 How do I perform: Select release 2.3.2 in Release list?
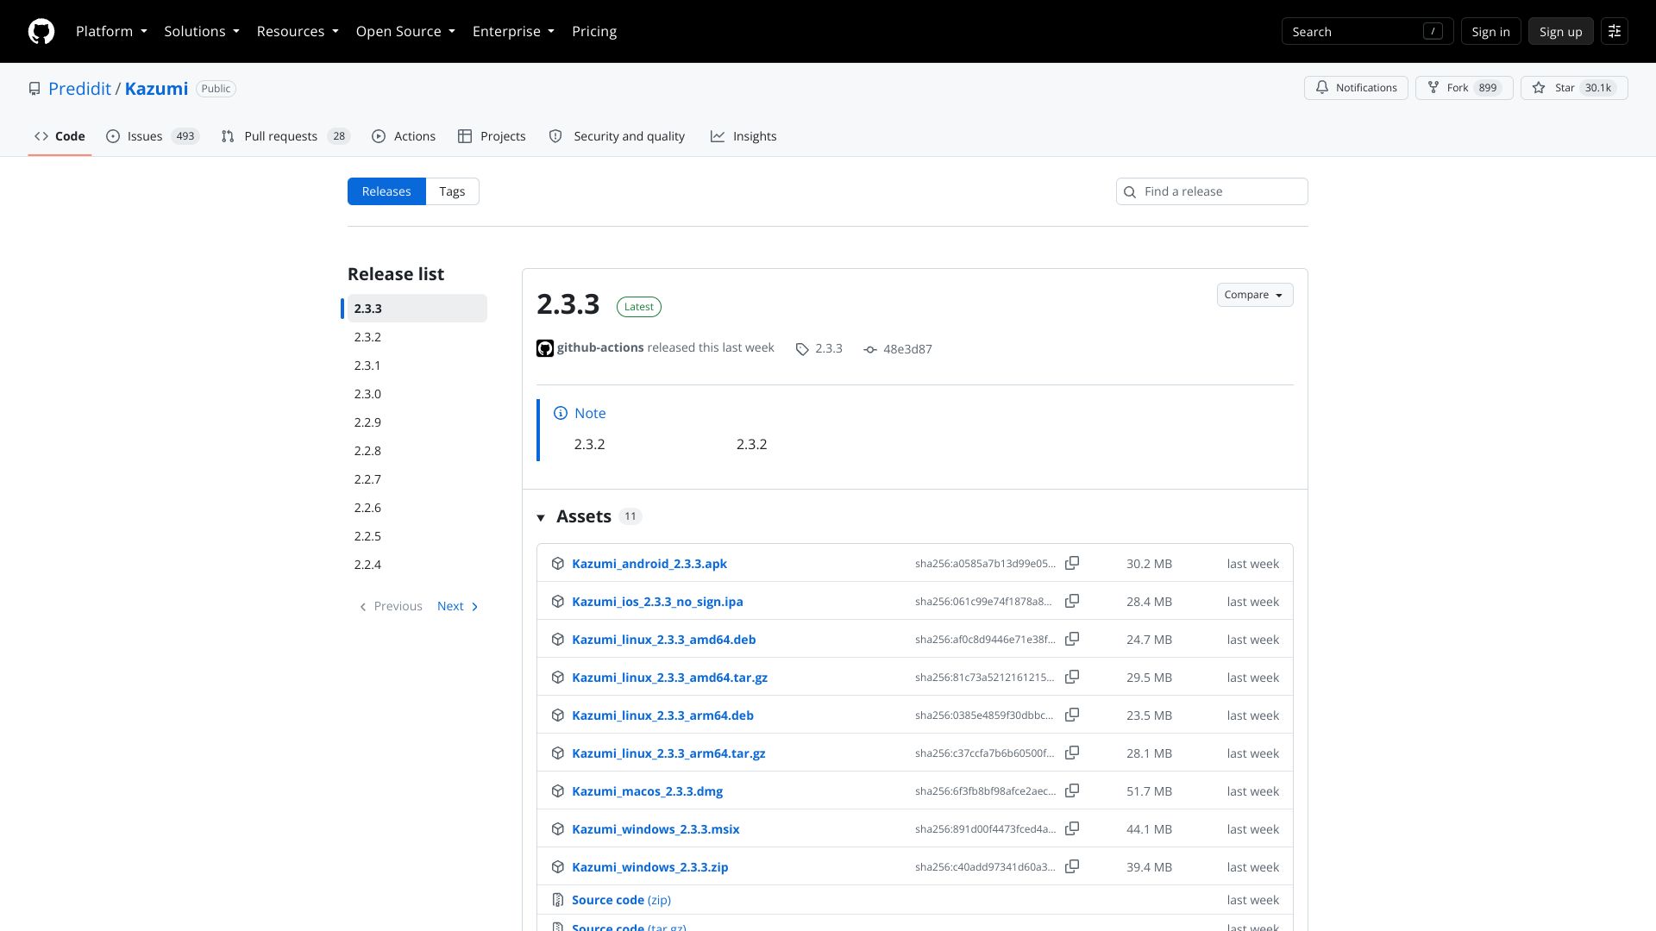[417, 337]
